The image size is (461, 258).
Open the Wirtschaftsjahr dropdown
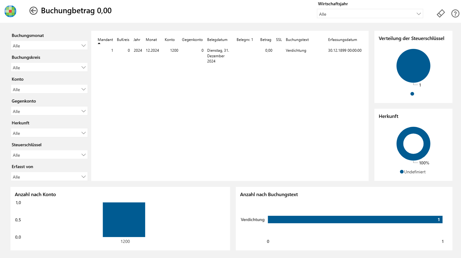(370, 14)
